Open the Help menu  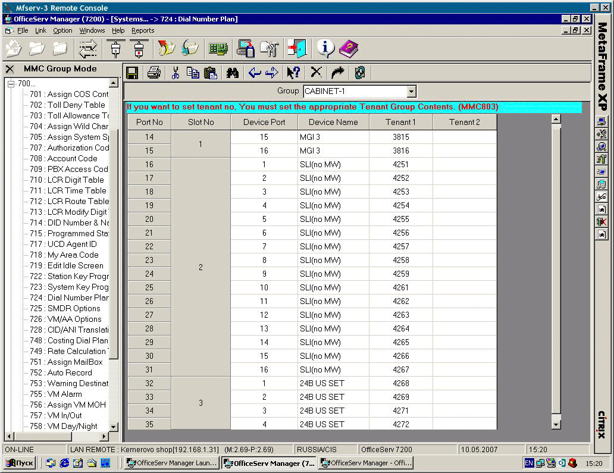point(118,30)
